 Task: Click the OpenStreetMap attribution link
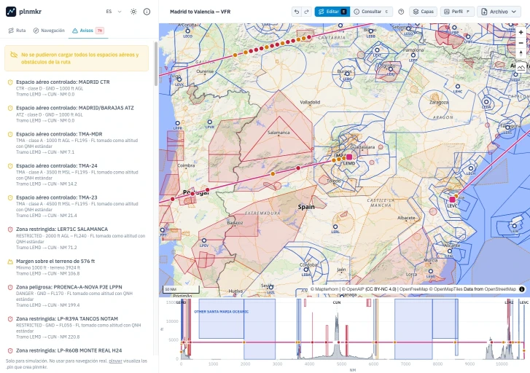(500, 289)
